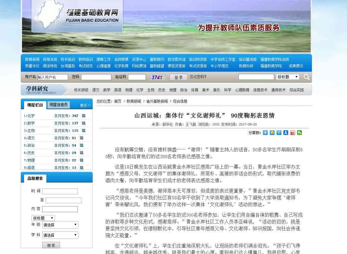Share via Tencent Weibo icon
347x254 pixels.
279,133
